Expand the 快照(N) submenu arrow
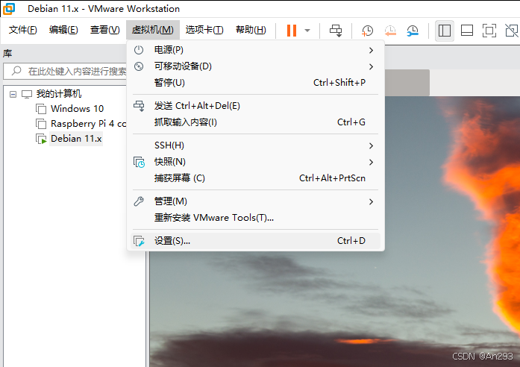Screen dimensions: 520x367 pyautogui.click(x=371, y=162)
